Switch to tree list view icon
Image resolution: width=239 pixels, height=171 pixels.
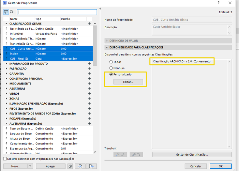pos(6,12)
